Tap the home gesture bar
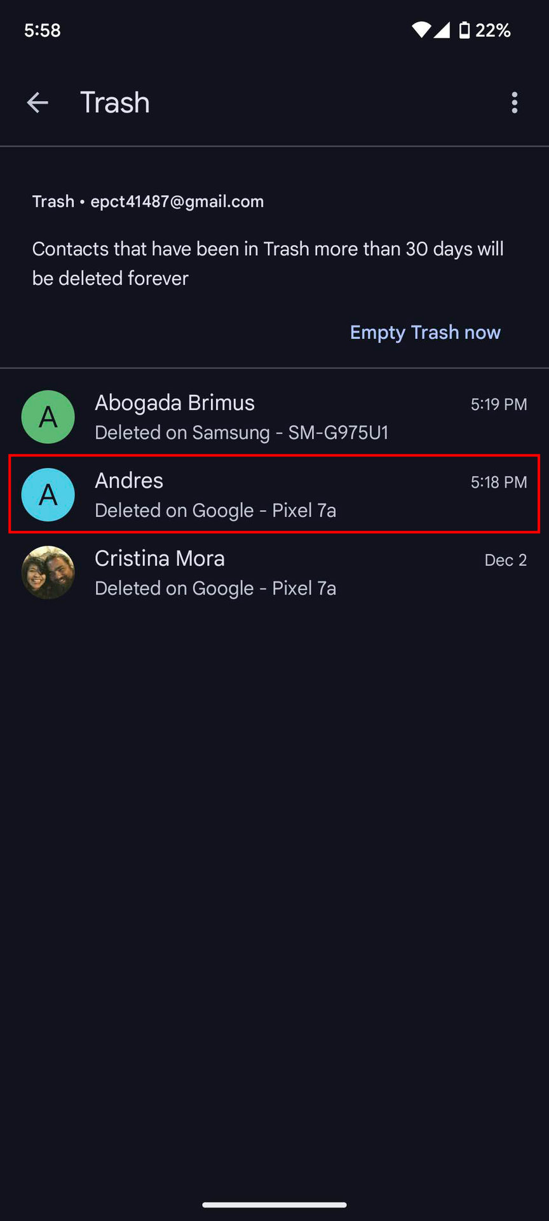Image resolution: width=549 pixels, height=1221 pixels. (x=274, y=1204)
